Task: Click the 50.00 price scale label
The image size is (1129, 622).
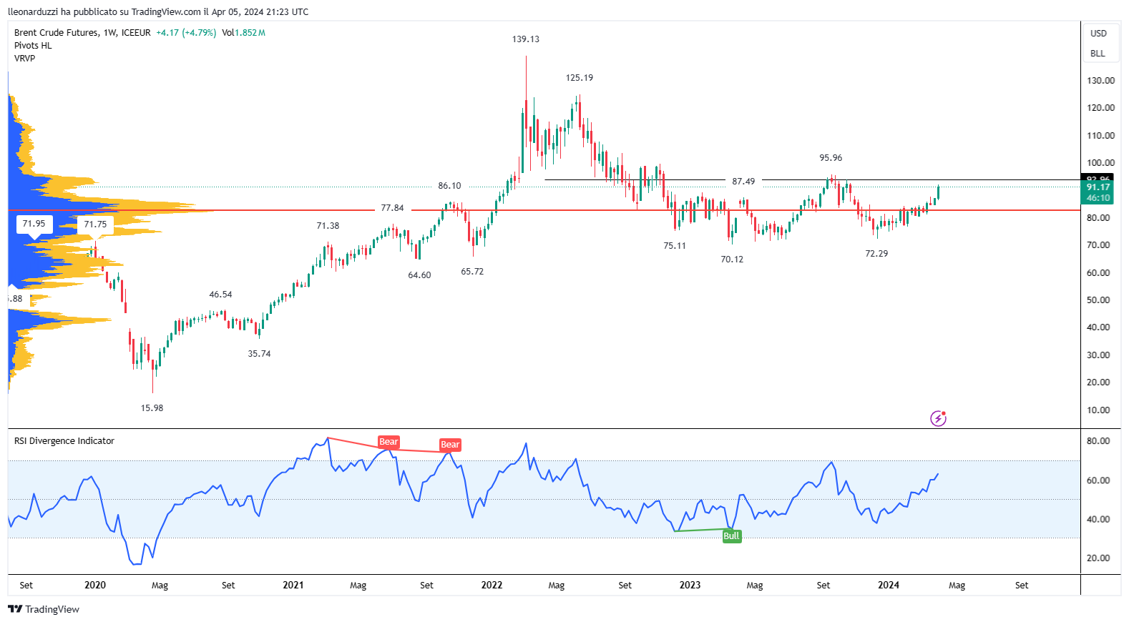Action: pos(1098,300)
